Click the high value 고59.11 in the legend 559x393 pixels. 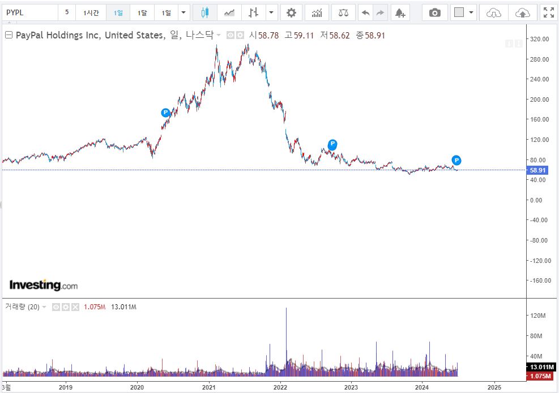(299, 35)
